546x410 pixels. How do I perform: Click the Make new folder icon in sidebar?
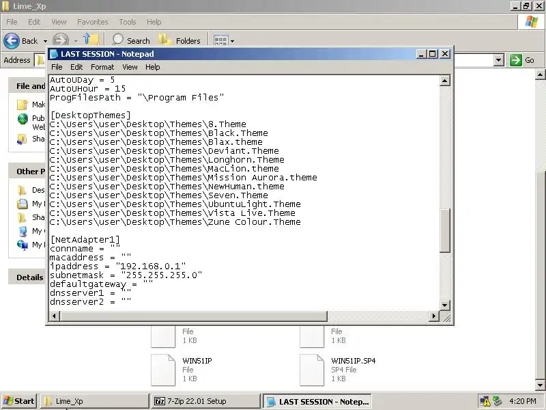[23, 105]
